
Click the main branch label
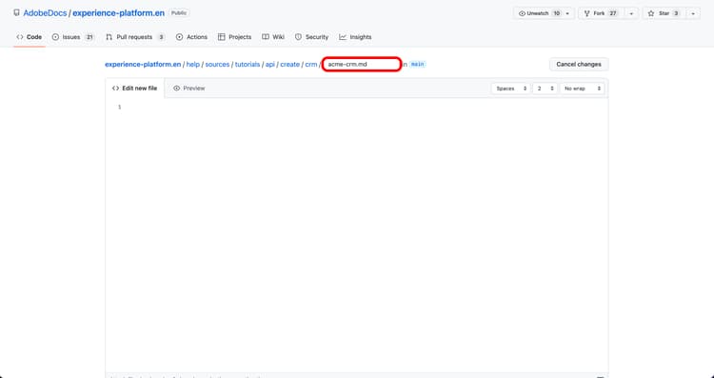pyautogui.click(x=418, y=64)
